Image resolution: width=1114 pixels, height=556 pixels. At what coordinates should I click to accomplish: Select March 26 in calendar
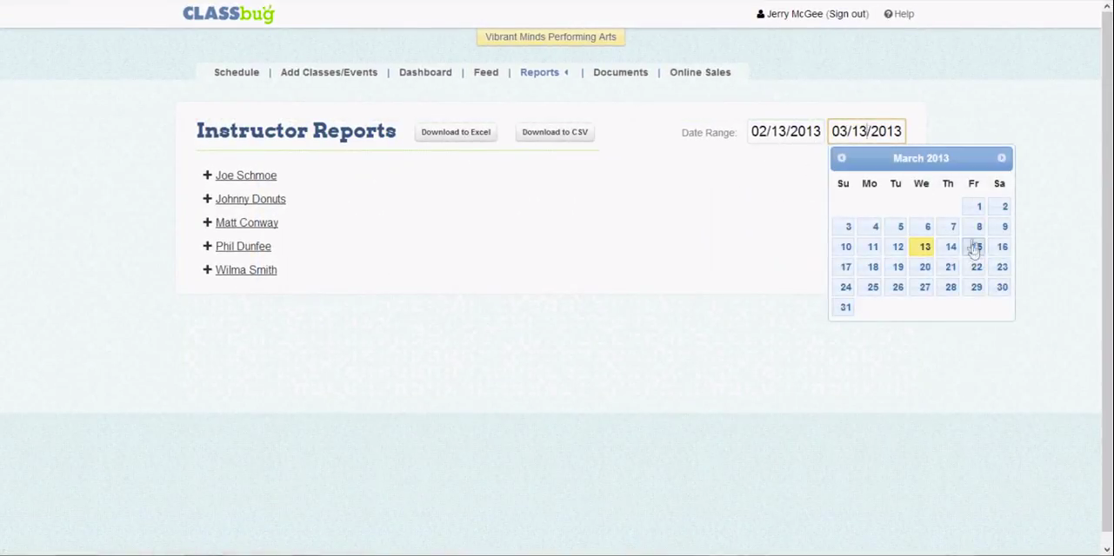pyautogui.click(x=896, y=287)
